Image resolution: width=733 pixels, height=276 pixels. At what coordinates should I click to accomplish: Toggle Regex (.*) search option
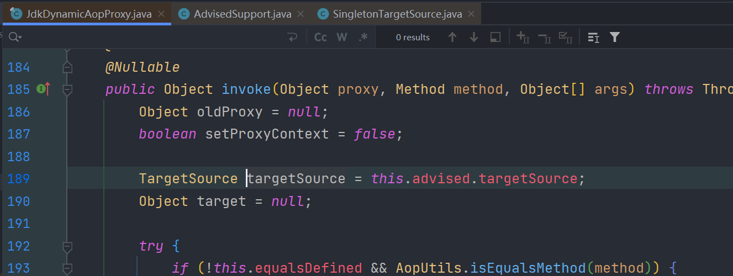pyautogui.click(x=363, y=37)
